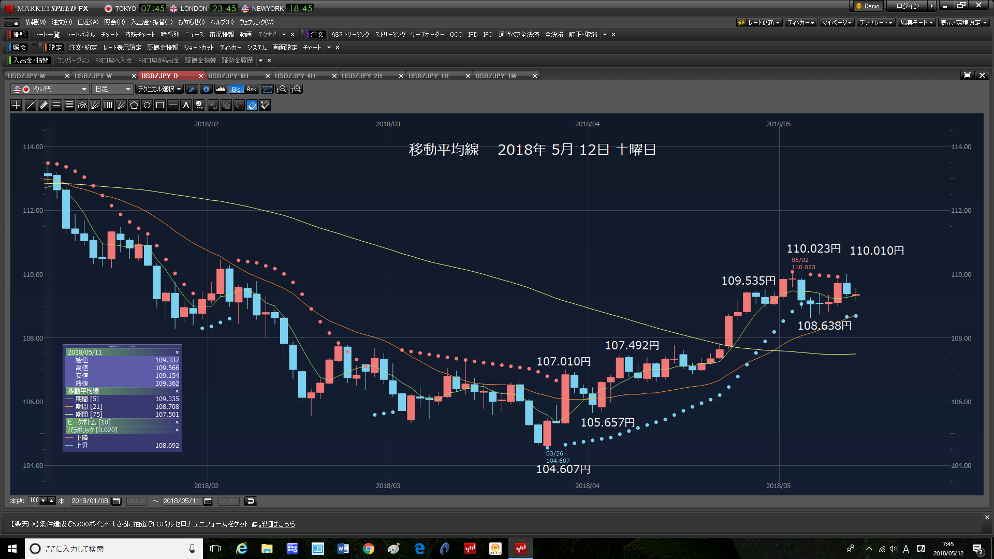Click the chart fit-range icon
Viewport: 994px width, 559px height.
tap(267, 89)
